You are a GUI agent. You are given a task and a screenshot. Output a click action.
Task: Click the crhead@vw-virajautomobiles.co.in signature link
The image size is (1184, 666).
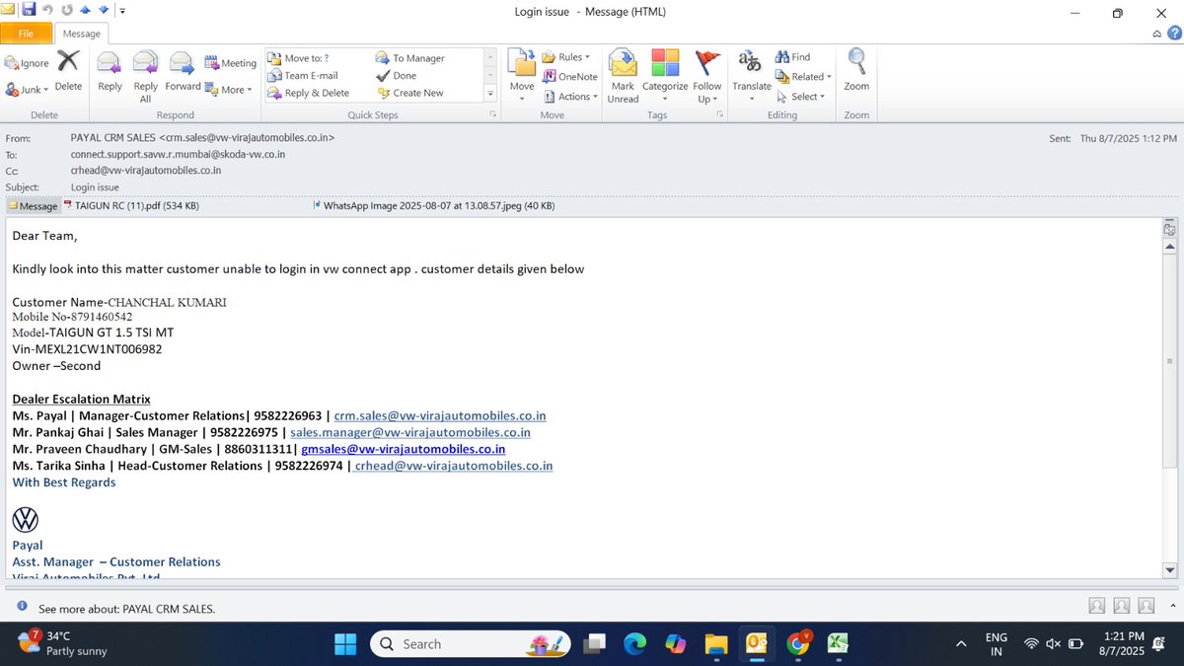[453, 466]
